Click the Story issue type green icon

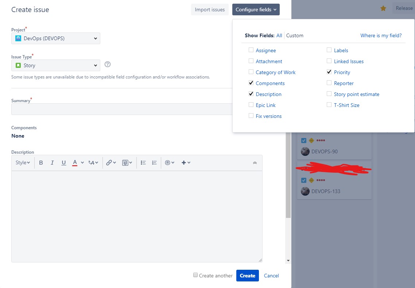click(18, 65)
